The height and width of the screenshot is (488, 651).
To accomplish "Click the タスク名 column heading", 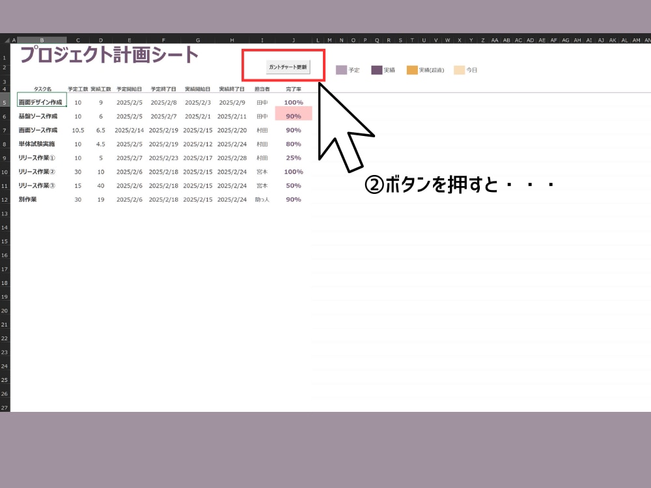I will [42, 89].
